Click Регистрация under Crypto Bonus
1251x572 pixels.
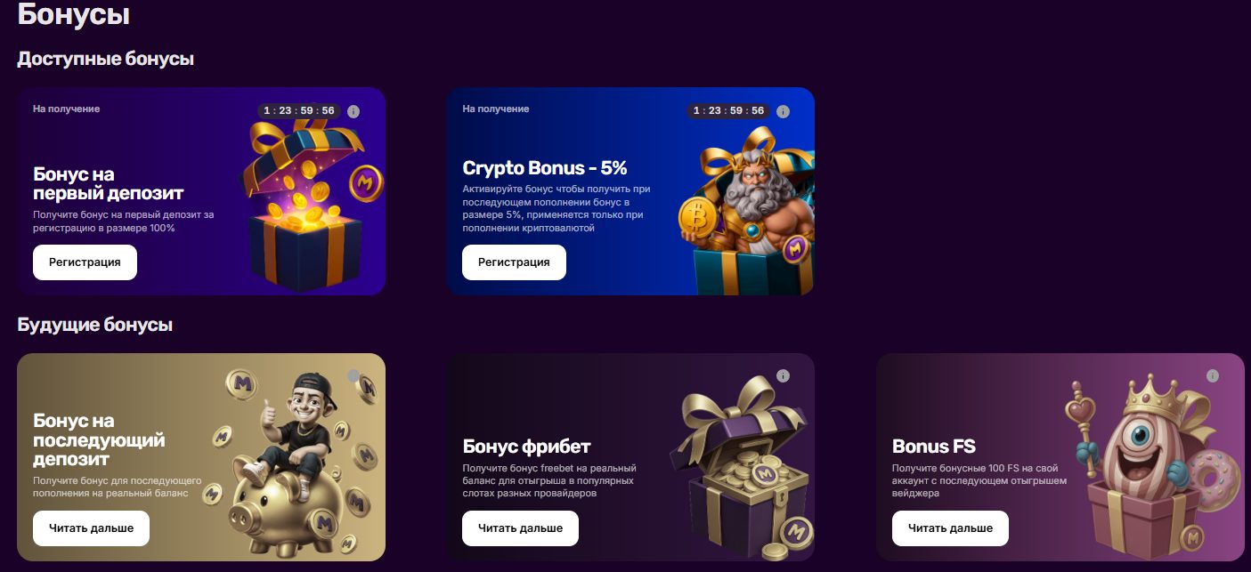point(514,262)
